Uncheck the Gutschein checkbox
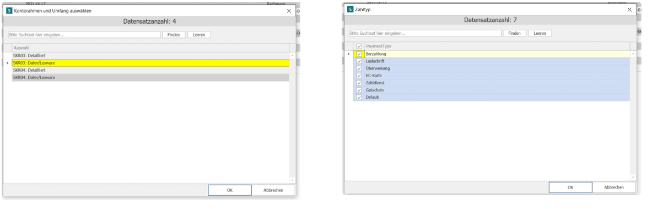This screenshot has height=209, width=652. (x=359, y=90)
